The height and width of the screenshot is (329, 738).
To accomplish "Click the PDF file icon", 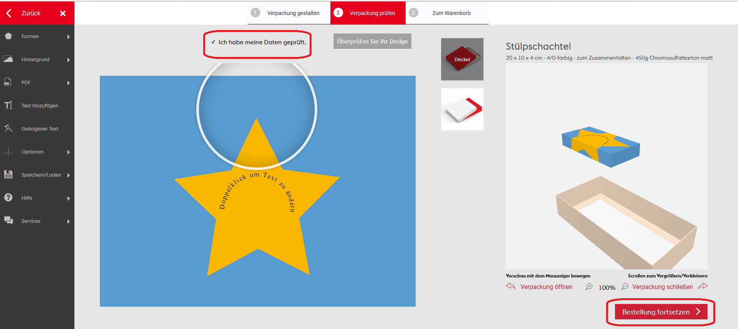I will 8,82.
